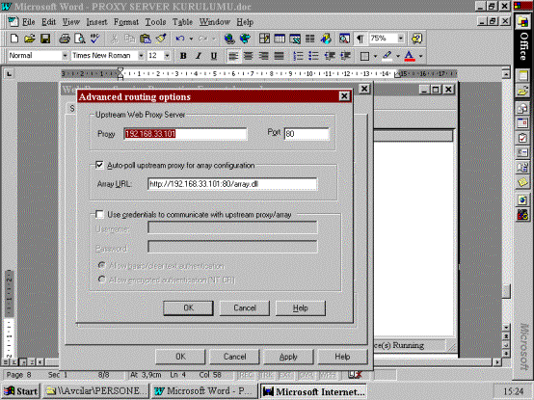Click the Cut scissors icon
Image resolution: width=534 pixels, height=400 pixels.
(x=114, y=39)
